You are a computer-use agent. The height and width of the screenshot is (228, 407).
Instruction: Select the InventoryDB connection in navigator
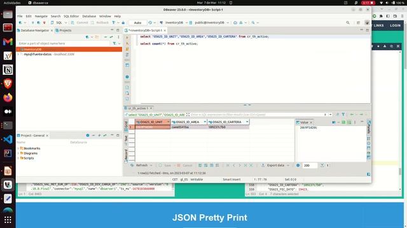tap(69, 49)
